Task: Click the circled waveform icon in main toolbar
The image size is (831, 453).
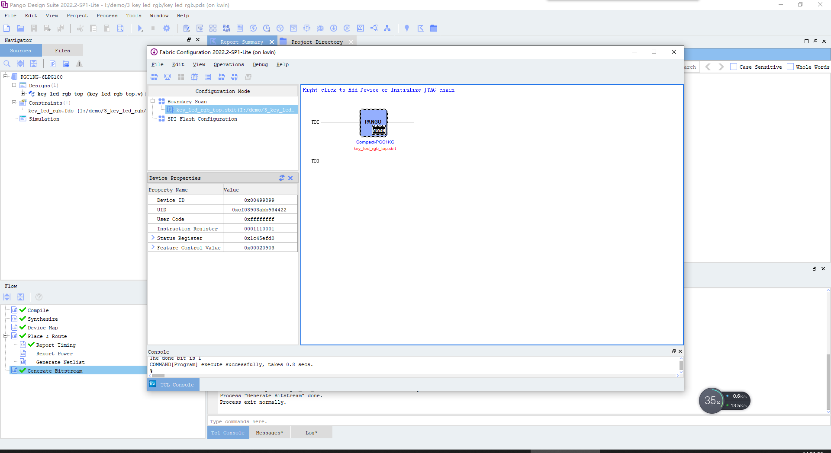Action: coord(280,28)
